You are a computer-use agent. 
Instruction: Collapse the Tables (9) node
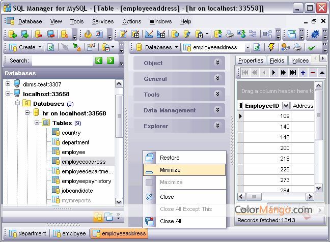tap(37, 122)
